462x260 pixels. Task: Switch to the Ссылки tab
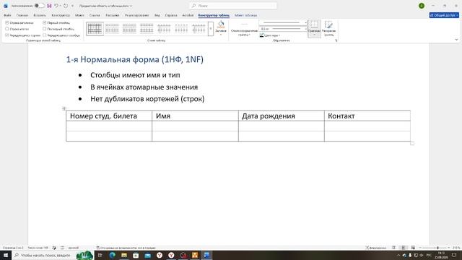coord(95,15)
